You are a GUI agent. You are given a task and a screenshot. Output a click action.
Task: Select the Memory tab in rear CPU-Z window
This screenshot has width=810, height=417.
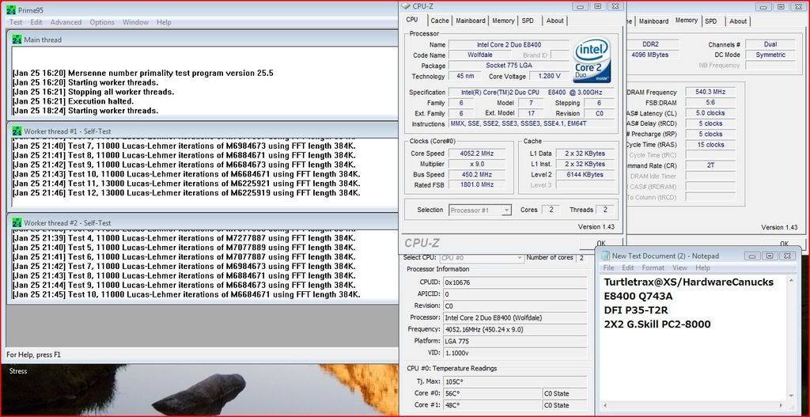687,20
